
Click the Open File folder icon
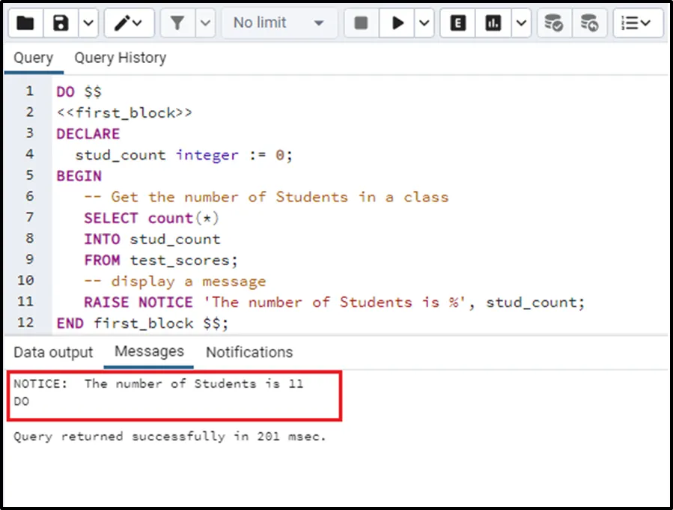(x=25, y=23)
